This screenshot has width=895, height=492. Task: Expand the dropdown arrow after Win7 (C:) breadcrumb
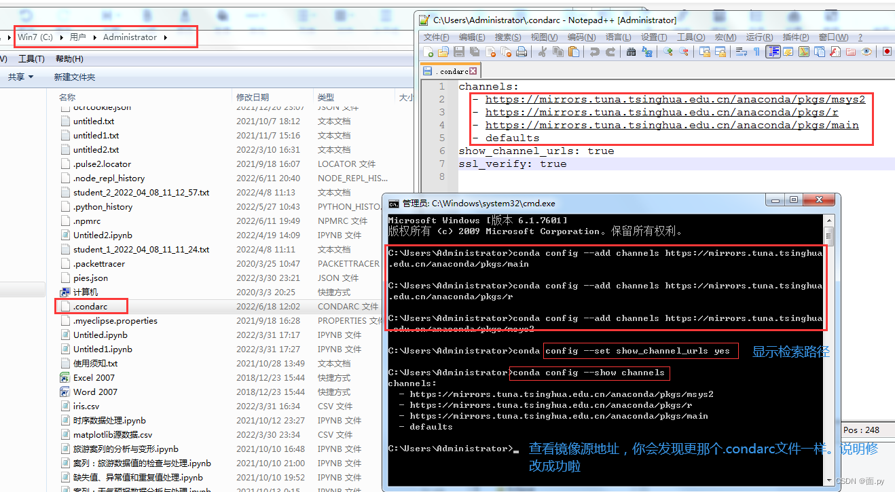pos(62,37)
